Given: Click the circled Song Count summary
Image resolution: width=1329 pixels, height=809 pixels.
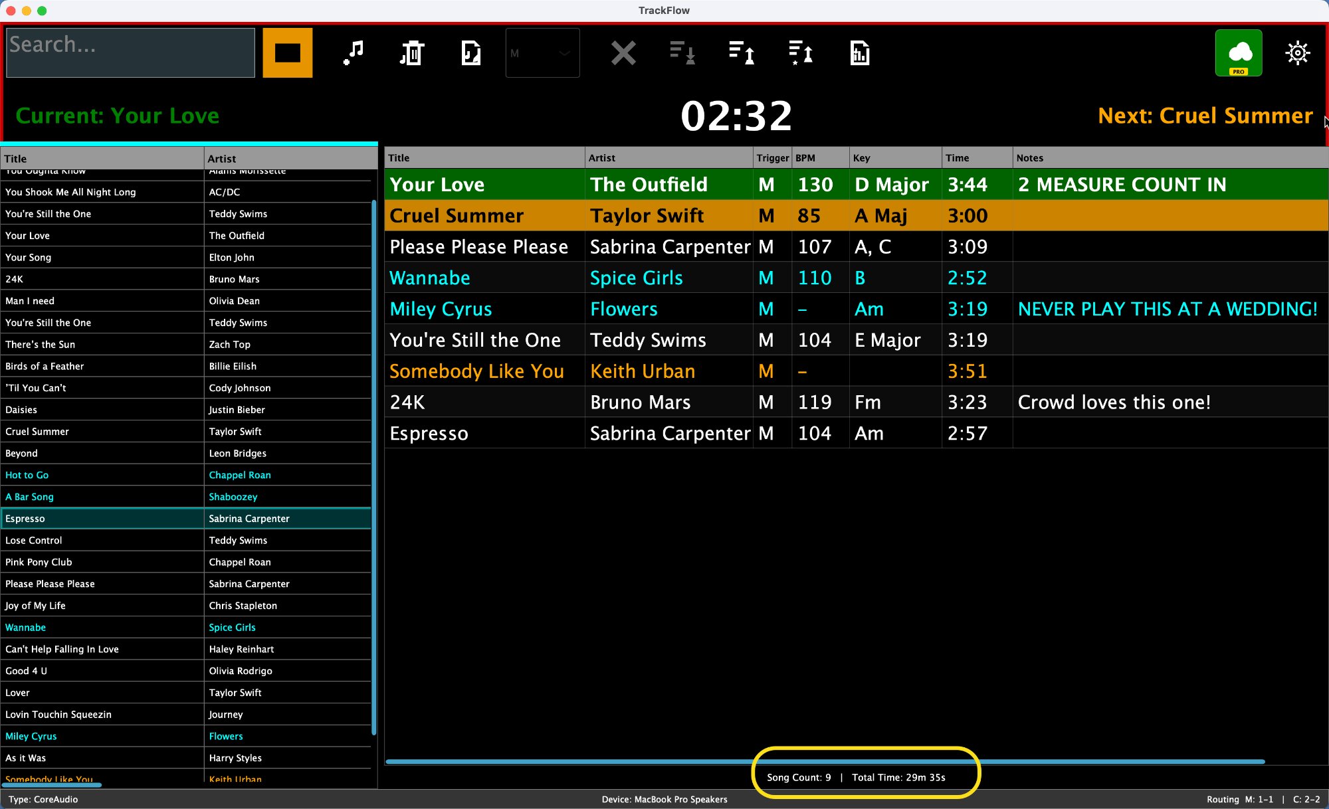Looking at the screenshot, I should point(864,777).
